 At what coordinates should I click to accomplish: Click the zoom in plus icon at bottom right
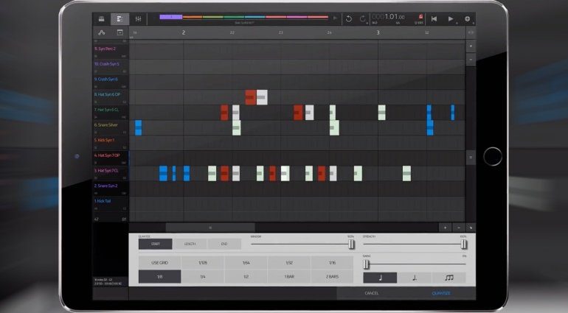click(x=444, y=228)
